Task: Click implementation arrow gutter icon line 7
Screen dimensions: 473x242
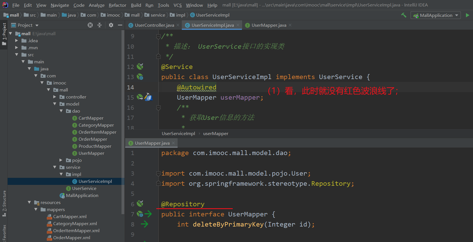Action: tap(148, 214)
